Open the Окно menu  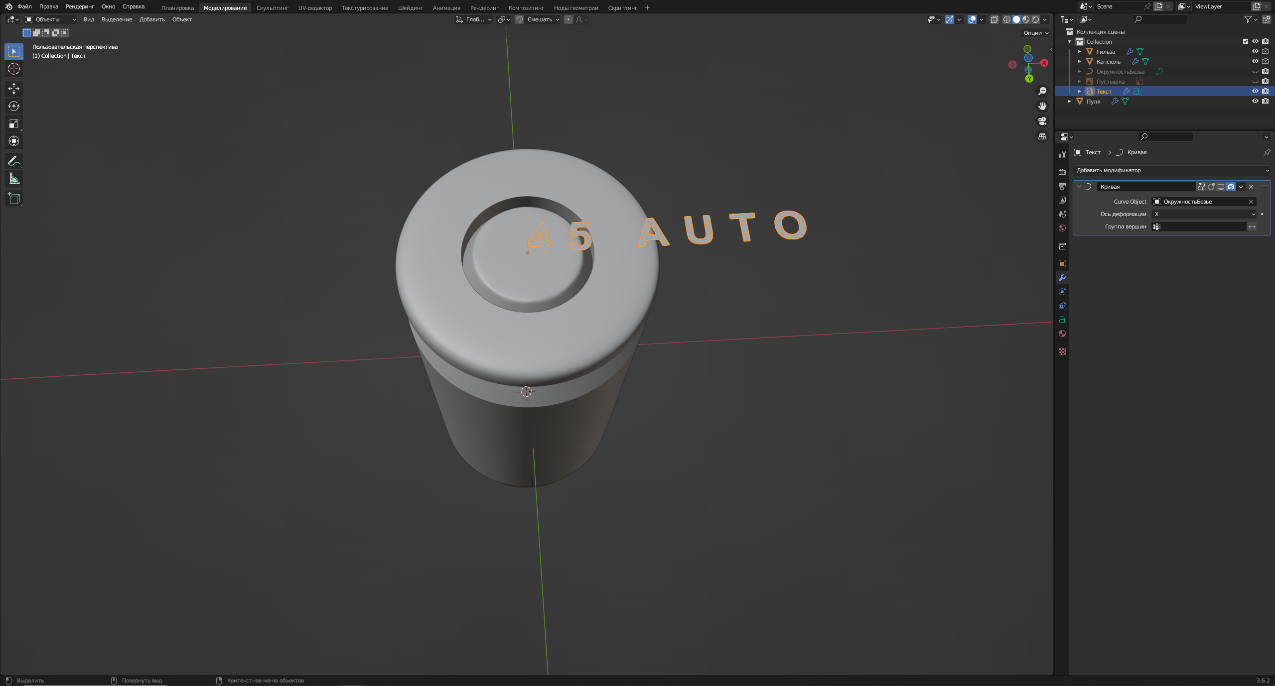tap(108, 6)
